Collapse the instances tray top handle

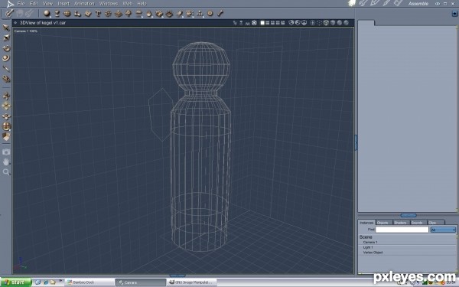click(409, 216)
